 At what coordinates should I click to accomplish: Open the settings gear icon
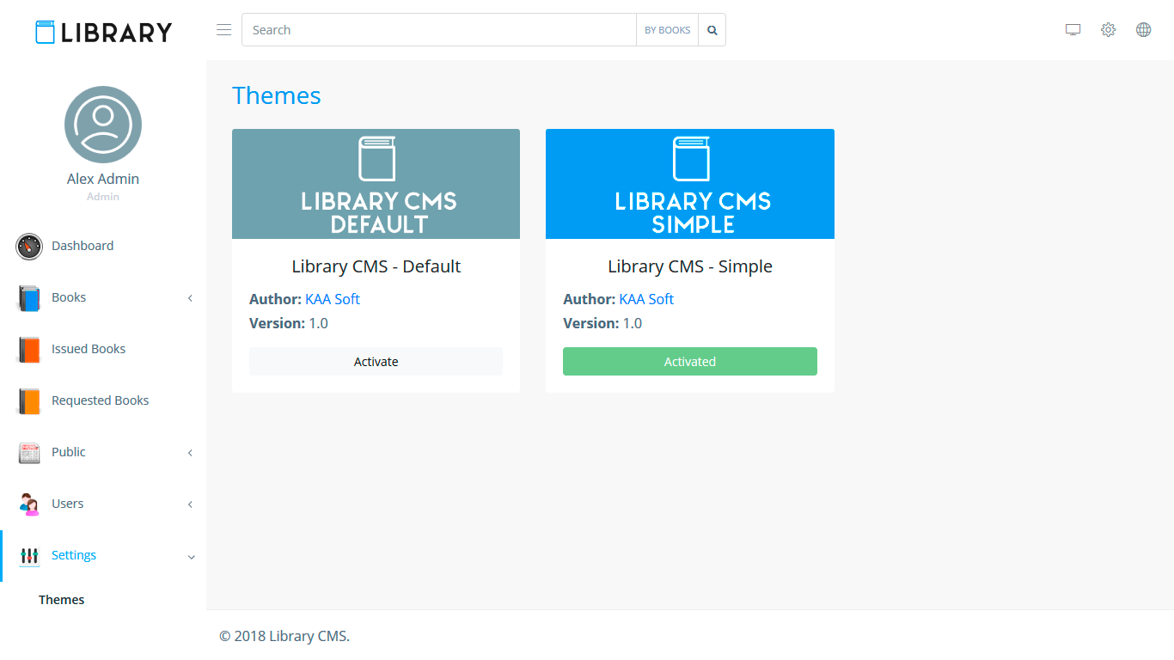[x=1108, y=30]
